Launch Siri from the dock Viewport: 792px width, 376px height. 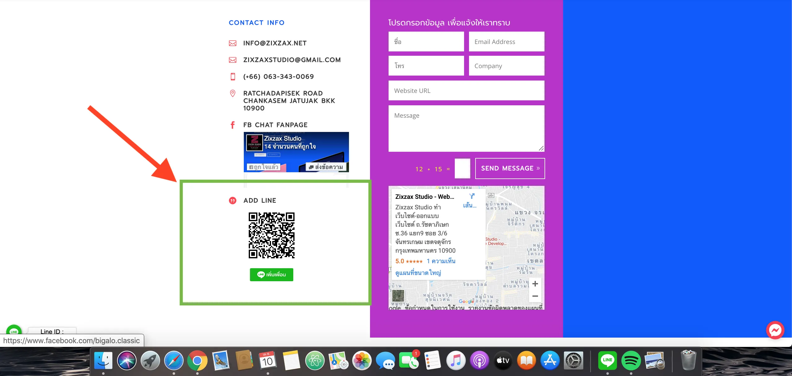[x=127, y=360]
